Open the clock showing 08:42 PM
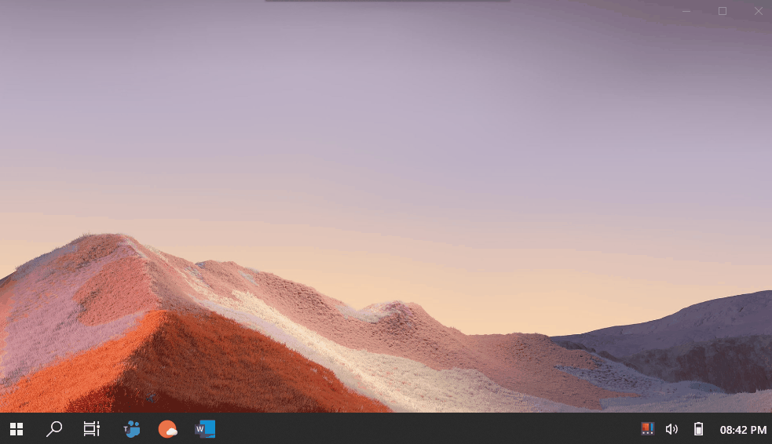This screenshot has width=772, height=444. pos(743,430)
